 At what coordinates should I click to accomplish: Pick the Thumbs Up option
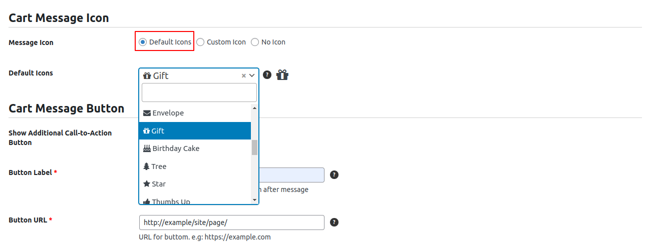click(171, 201)
